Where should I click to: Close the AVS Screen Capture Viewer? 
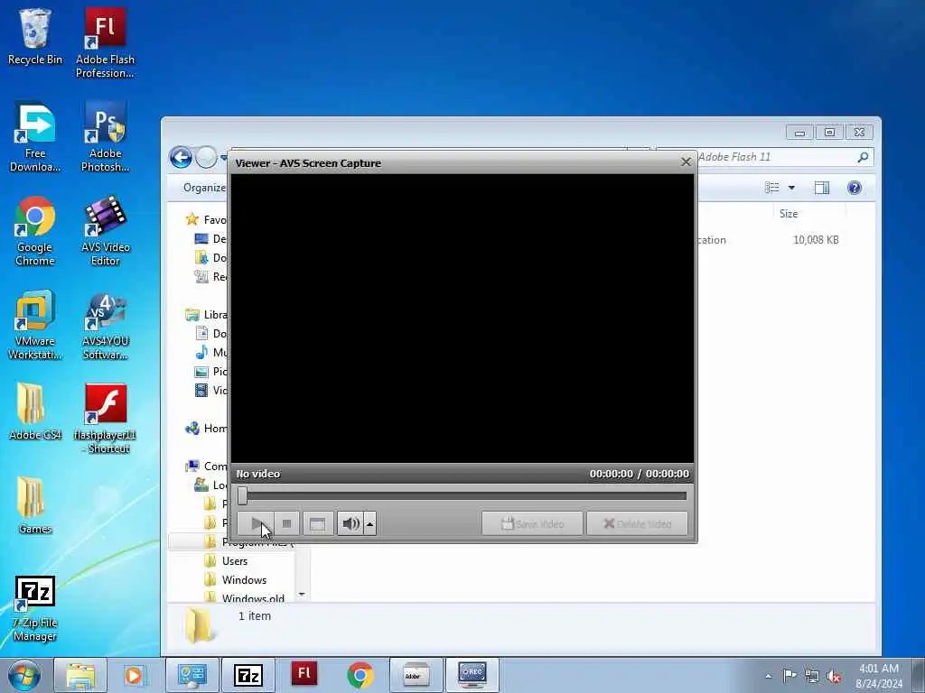[686, 162]
